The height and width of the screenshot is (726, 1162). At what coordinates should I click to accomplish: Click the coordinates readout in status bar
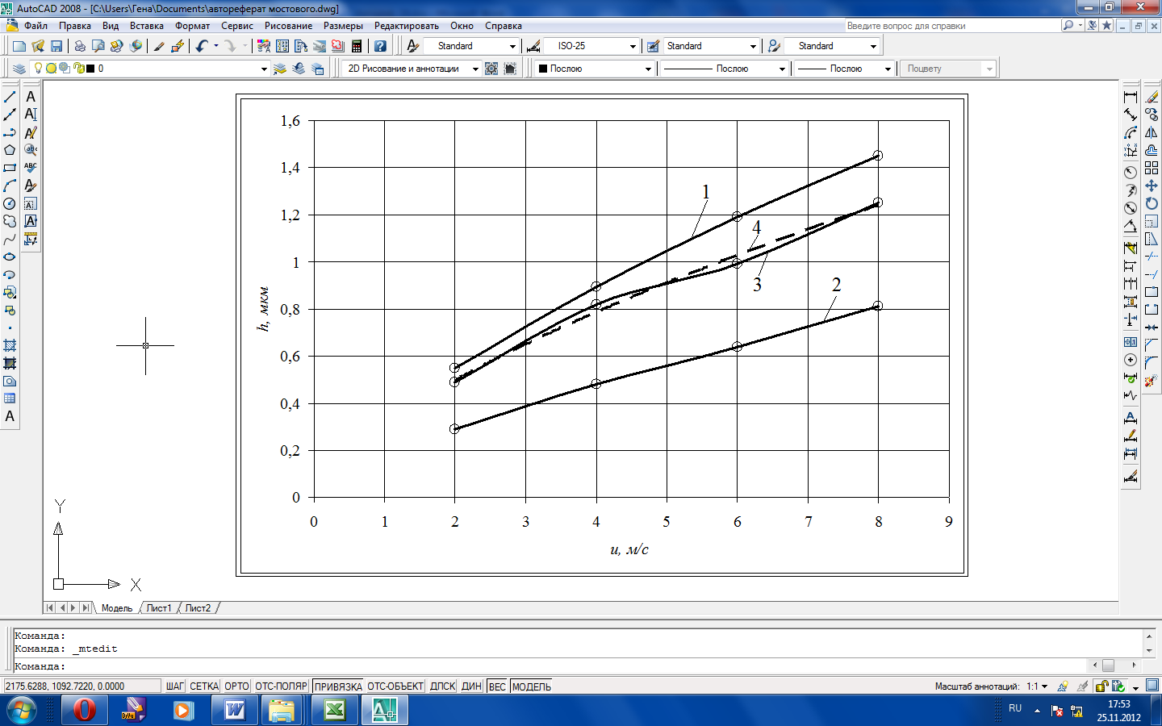click(x=82, y=686)
